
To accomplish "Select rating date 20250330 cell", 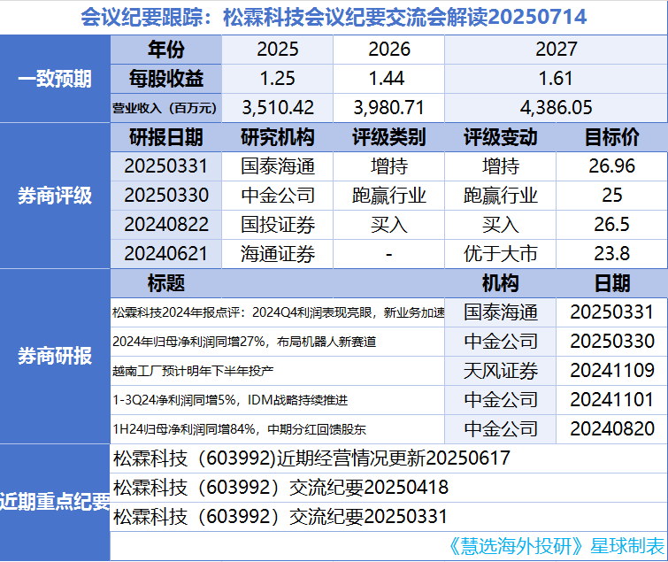I will click(166, 196).
